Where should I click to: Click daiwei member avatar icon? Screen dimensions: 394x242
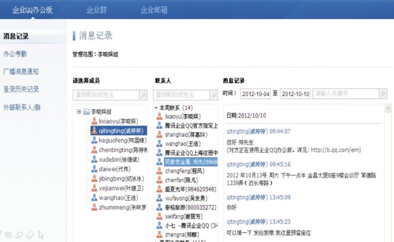click(x=94, y=169)
